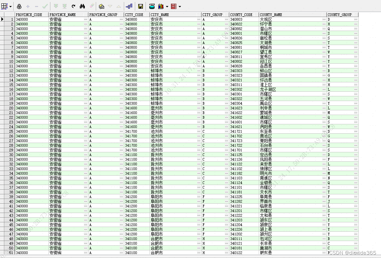Click the master-detail diagram icon

click(x=130, y=6)
